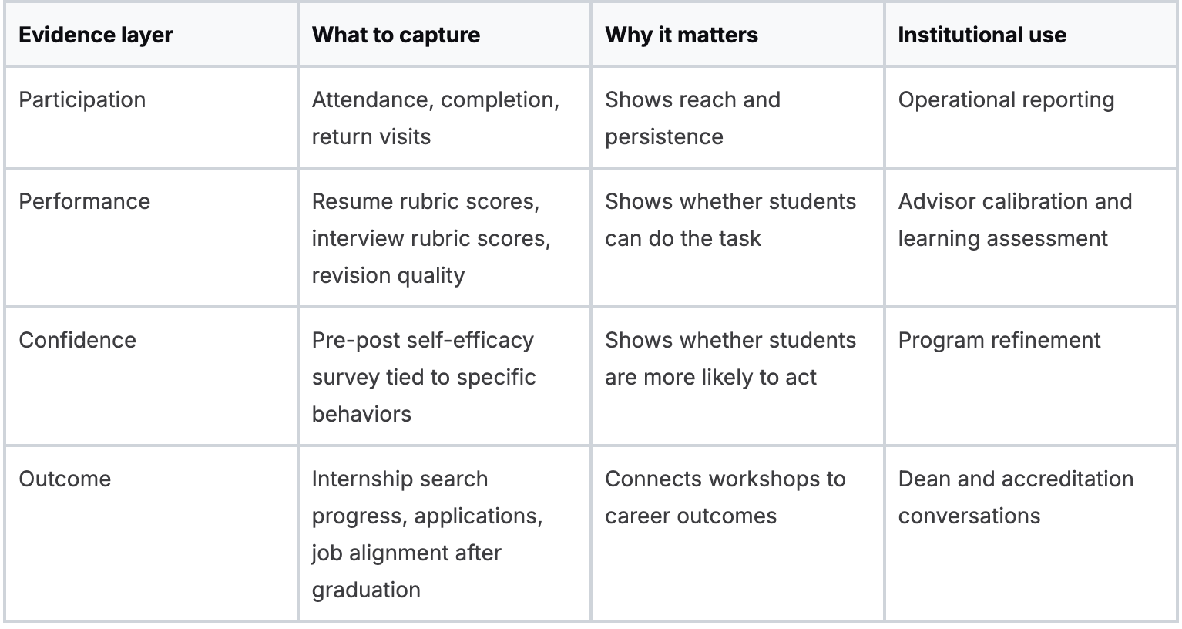Click the 'Performance' row label
This screenshot has height=629, width=1182.
[x=84, y=201]
